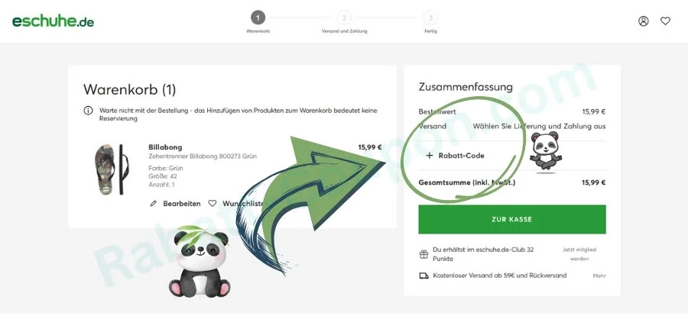Open the Rabatt-Code section label
The width and height of the screenshot is (688, 316).
(x=461, y=156)
